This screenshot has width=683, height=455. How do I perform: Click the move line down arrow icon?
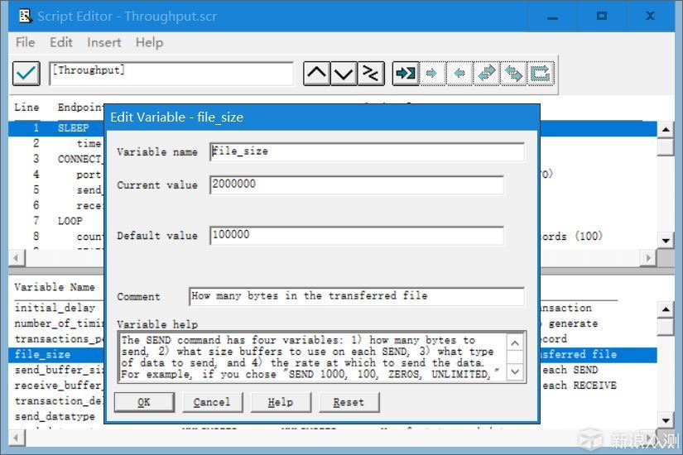click(x=344, y=73)
